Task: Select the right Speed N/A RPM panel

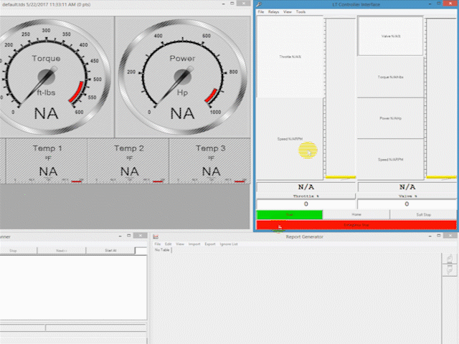Action: tap(390, 159)
